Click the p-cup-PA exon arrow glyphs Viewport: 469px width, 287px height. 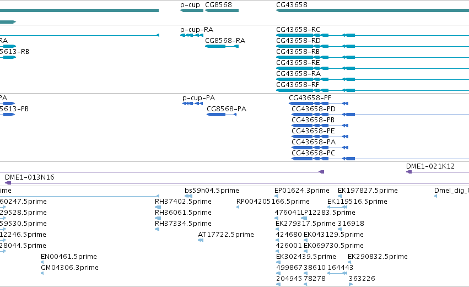point(193,104)
